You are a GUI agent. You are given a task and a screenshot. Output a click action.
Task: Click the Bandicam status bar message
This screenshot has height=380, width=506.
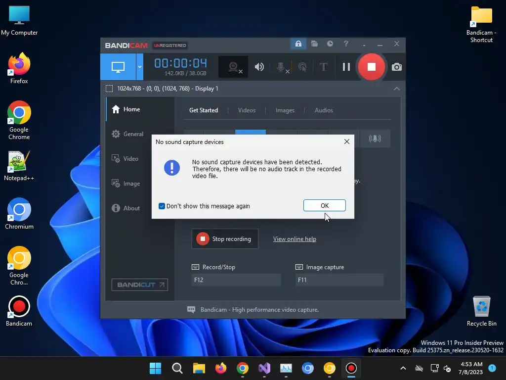pos(259,310)
